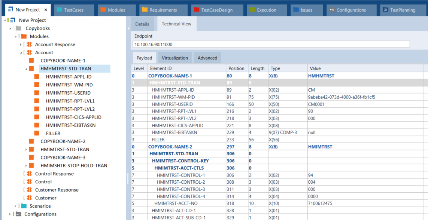The image size is (428, 220).
Task: Collapse the HMHMTRST-STD-TRAN tree node
Action: pos(26,69)
